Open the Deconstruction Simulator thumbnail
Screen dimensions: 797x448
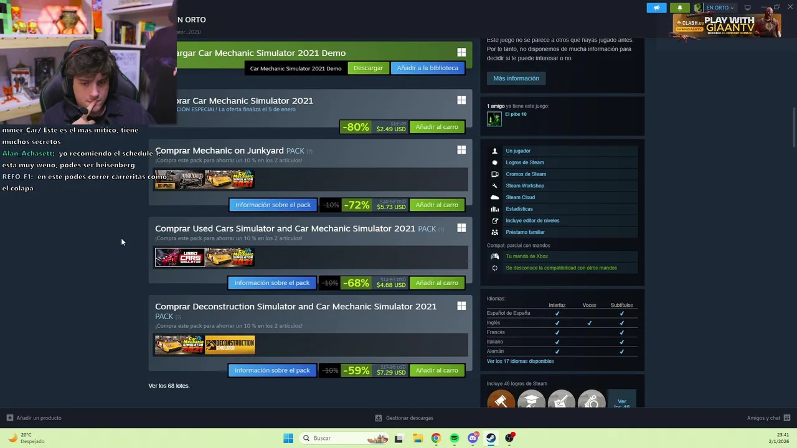230,345
